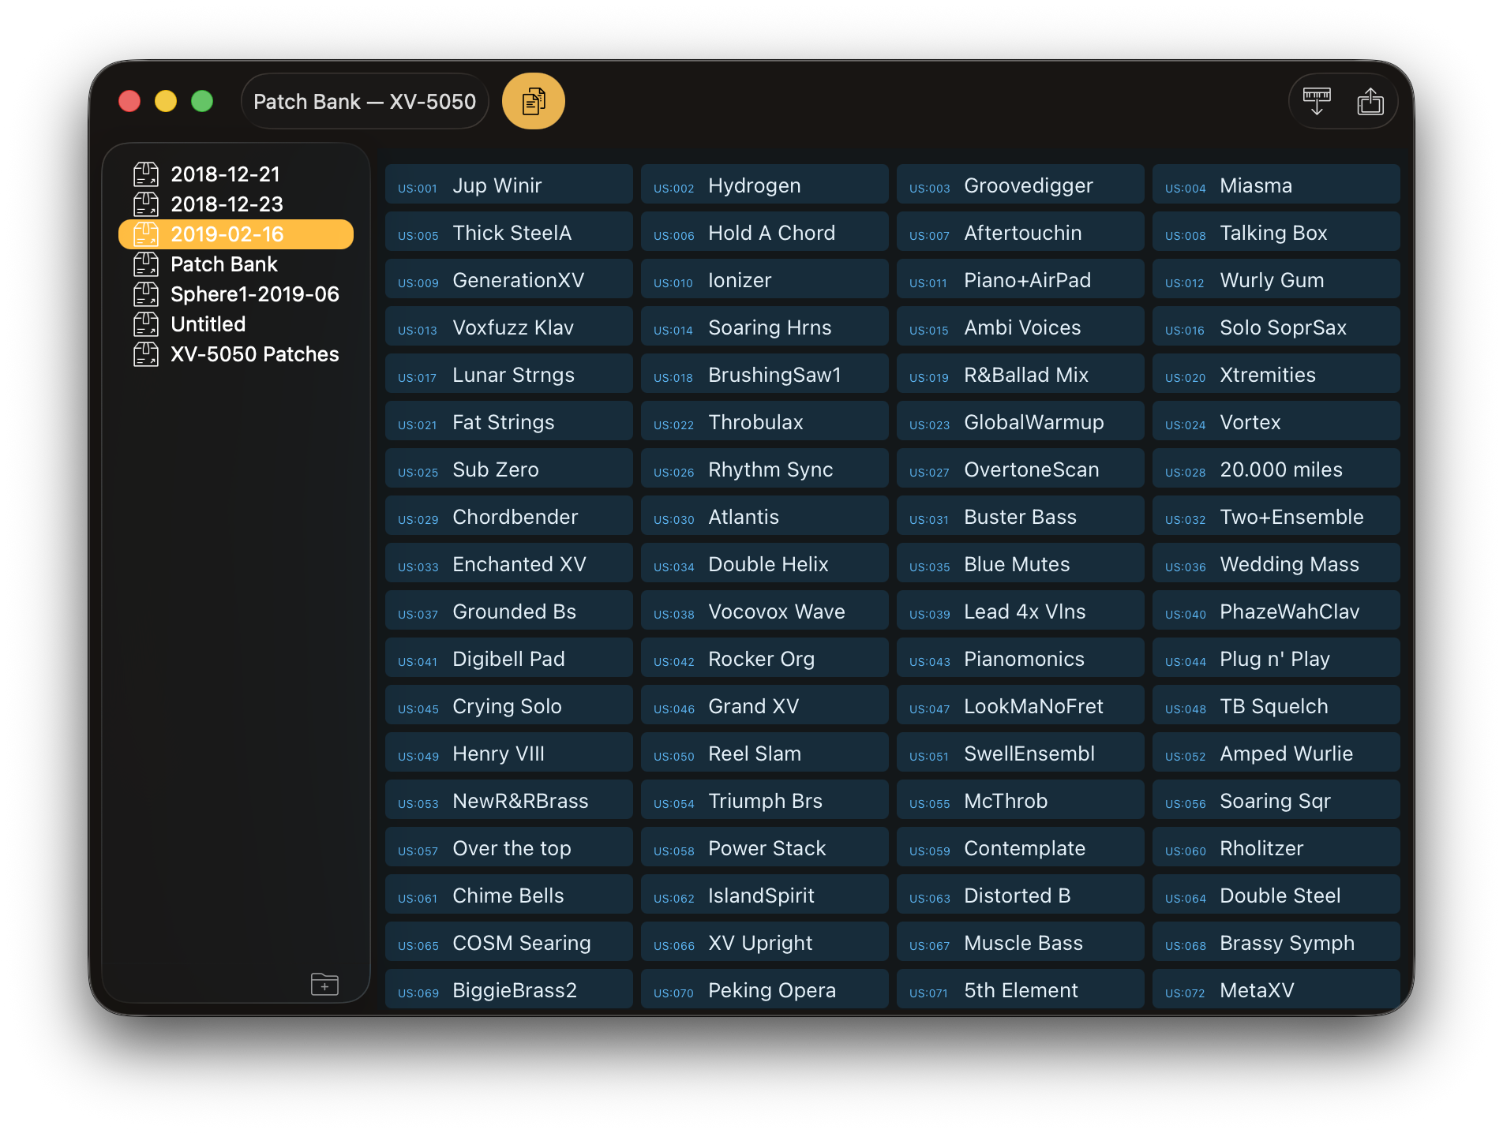Select the Grand XV patch
Screen dimensions: 1503x1133
pos(765,705)
